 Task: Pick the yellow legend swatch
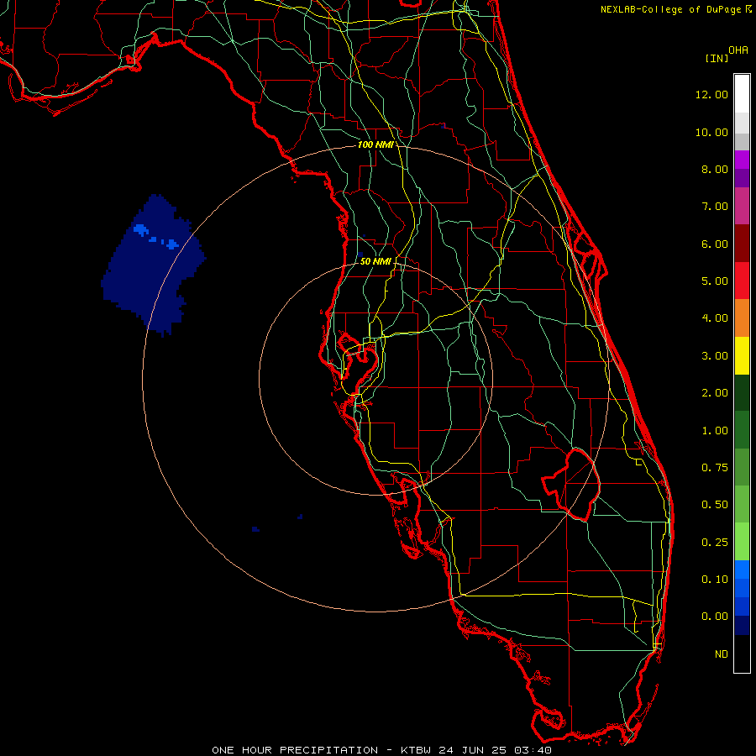pos(742,355)
